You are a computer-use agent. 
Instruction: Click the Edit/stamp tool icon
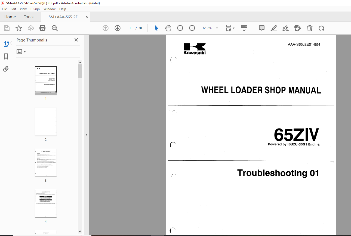298,28
